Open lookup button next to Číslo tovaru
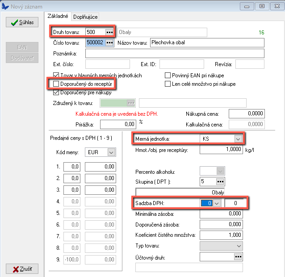 pyautogui.click(x=109, y=43)
